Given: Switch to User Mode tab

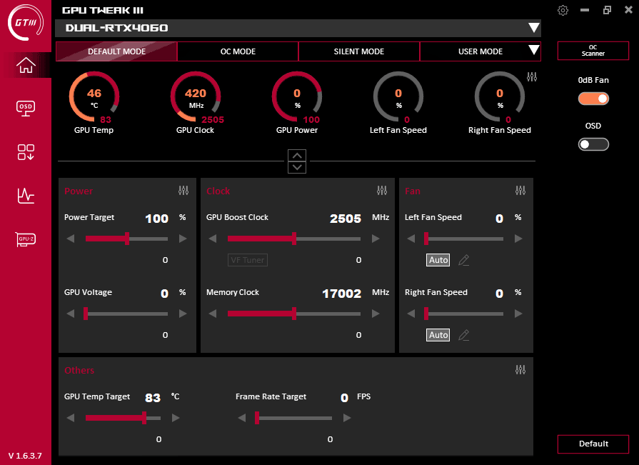Looking at the screenshot, I should (480, 51).
